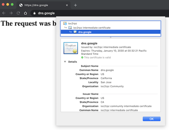Click the Issuer Name heading
The width and height of the screenshot is (169, 130).
[x=90, y=94]
